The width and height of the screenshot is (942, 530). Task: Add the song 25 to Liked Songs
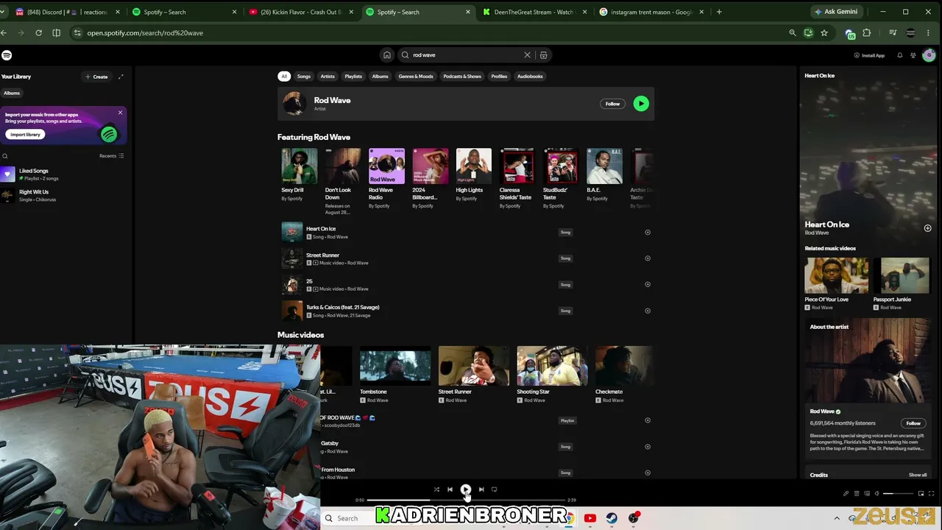[648, 284]
